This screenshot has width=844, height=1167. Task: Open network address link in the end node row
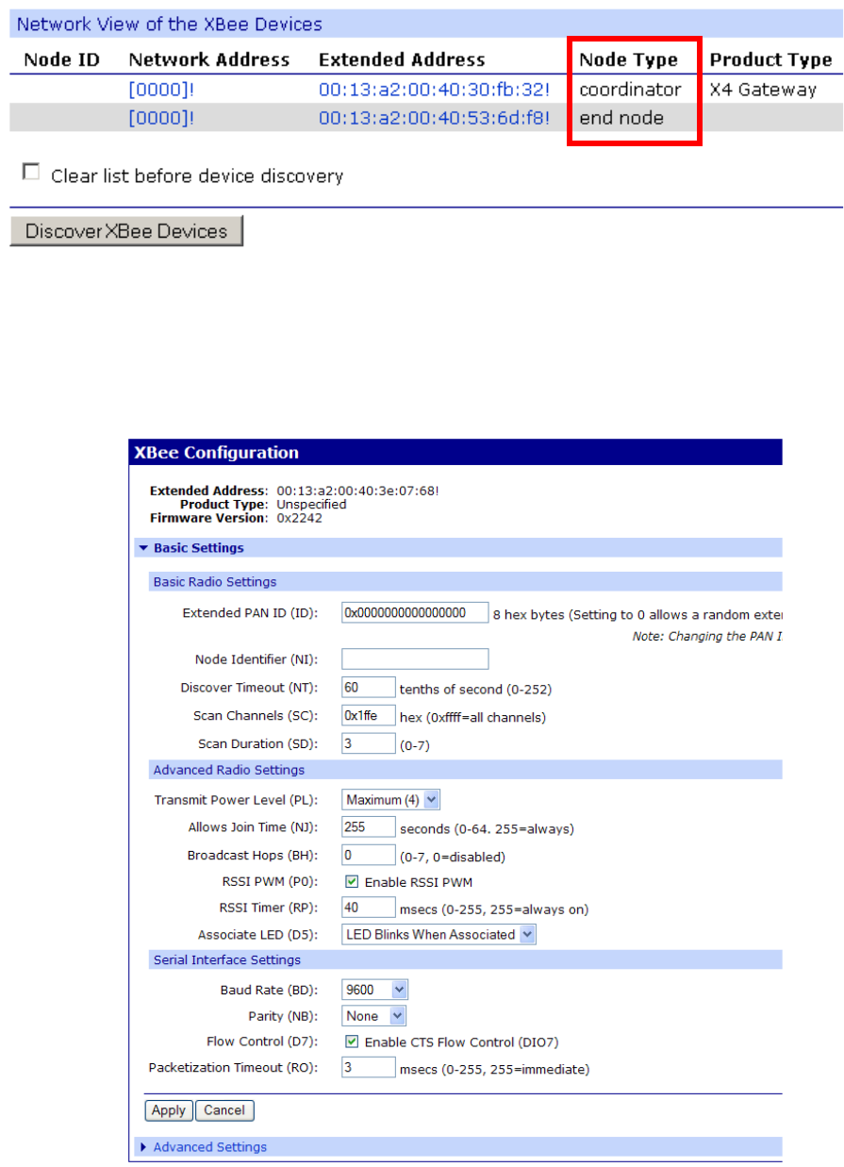(x=161, y=119)
